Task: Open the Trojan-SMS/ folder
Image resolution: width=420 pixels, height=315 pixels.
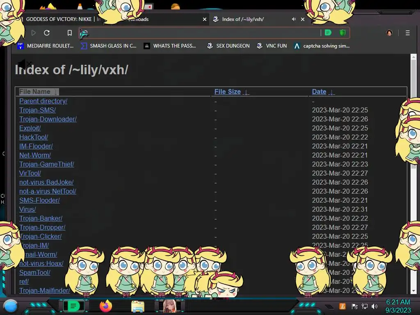Action: 37,110
